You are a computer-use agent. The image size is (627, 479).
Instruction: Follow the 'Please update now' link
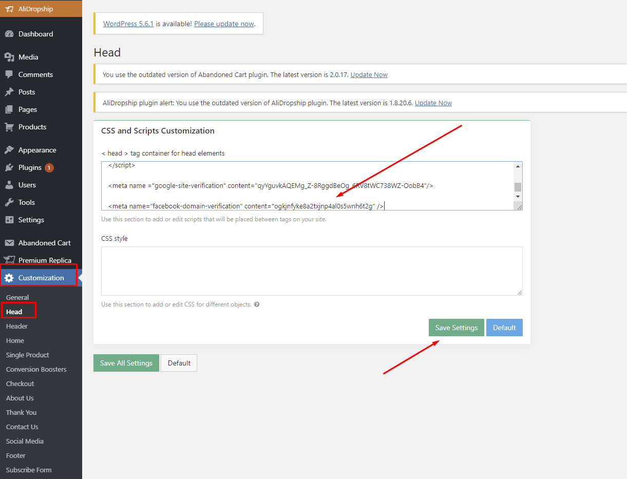[224, 24]
